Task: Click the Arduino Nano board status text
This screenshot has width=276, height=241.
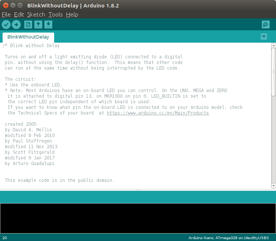Action: pyautogui.click(x=229, y=238)
